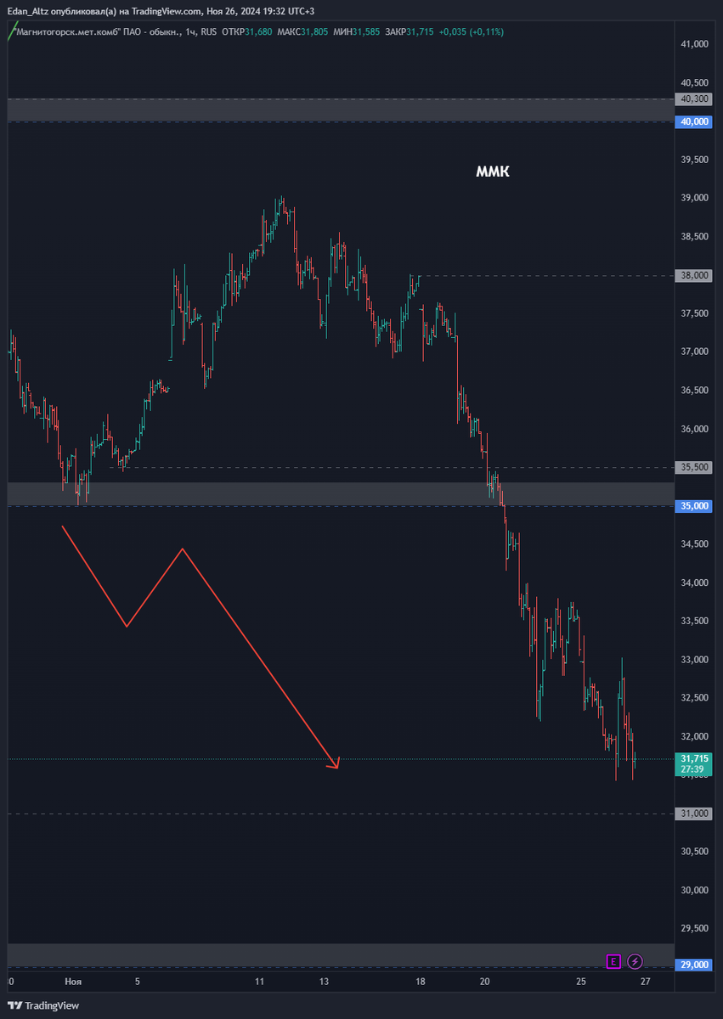Click the Ноя label on the time axis
The height and width of the screenshot is (1019, 723).
click(73, 982)
